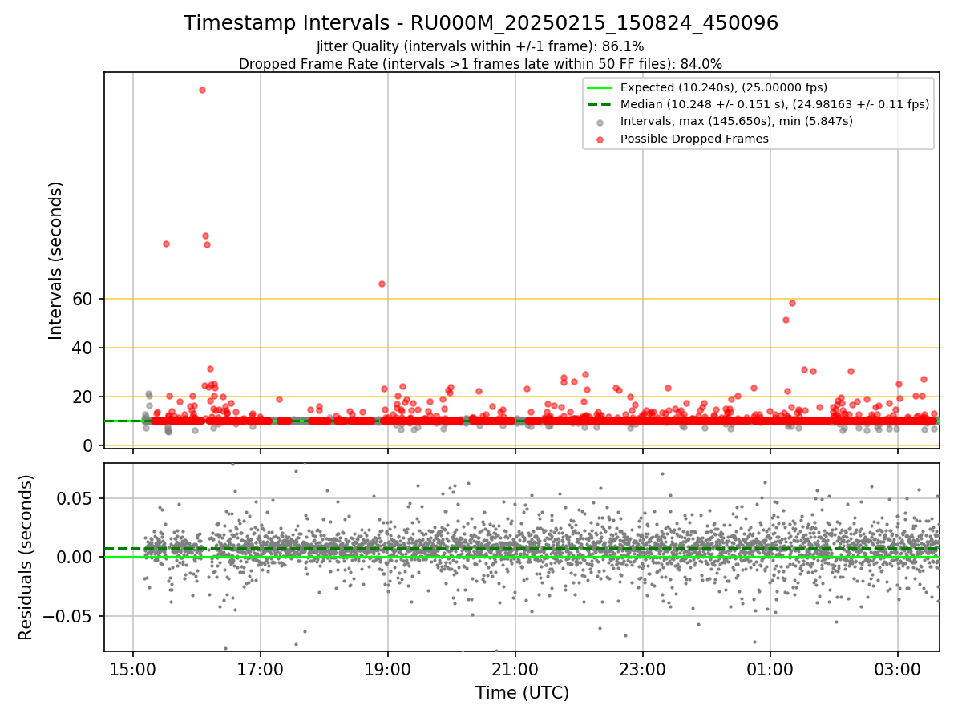This screenshot has width=962, height=721.
Task: Select the 'Jitter Quality' 86.1% subtitle line
Action: [480, 46]
